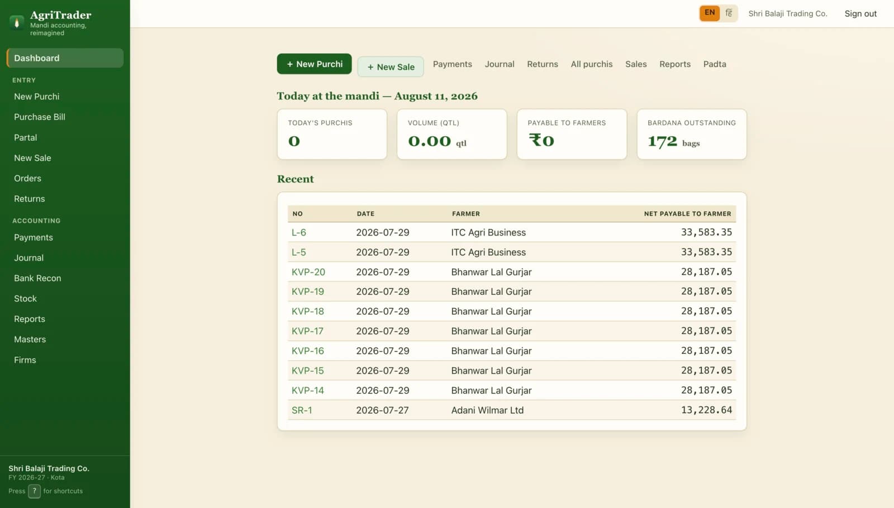Image resolution: width=894 pixels, height=508 pixels.
Task: Open purchi KVP-19
Action: point(308,291)
